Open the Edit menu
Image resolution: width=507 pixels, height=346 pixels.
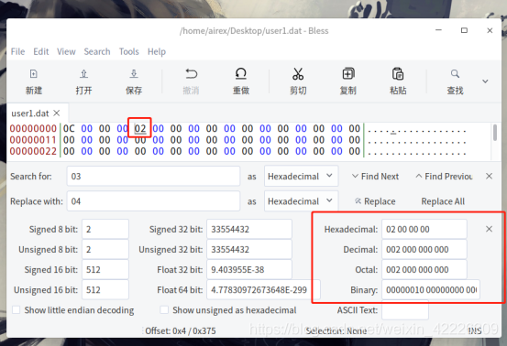coord(41,51)
